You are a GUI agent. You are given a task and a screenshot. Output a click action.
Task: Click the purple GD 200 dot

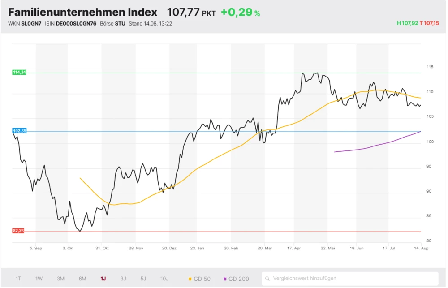[224, 279]
